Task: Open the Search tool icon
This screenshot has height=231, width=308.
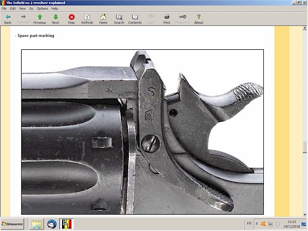Action: 119,17
